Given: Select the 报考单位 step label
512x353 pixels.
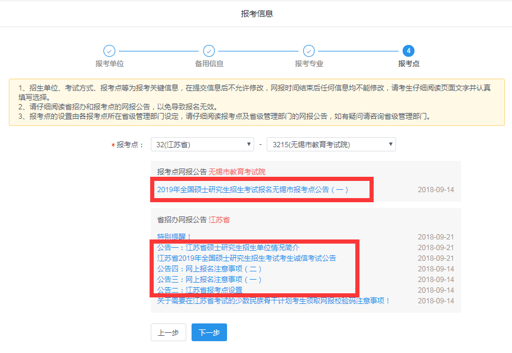Looking at the screenshot, I should point(109,64).
